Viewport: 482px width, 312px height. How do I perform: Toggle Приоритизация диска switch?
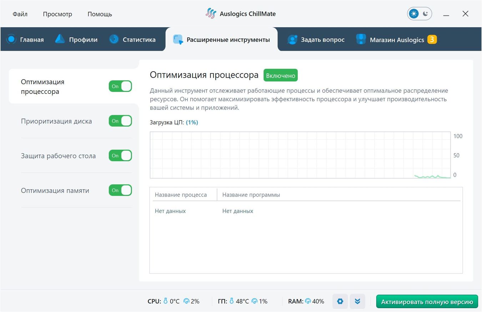pyautogui.click(x=120, y=121)
